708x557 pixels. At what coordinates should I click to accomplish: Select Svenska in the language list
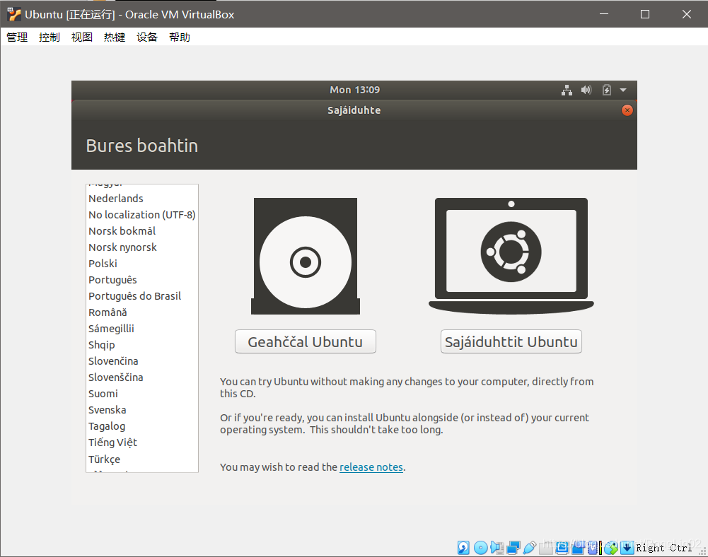click(142, 410)
